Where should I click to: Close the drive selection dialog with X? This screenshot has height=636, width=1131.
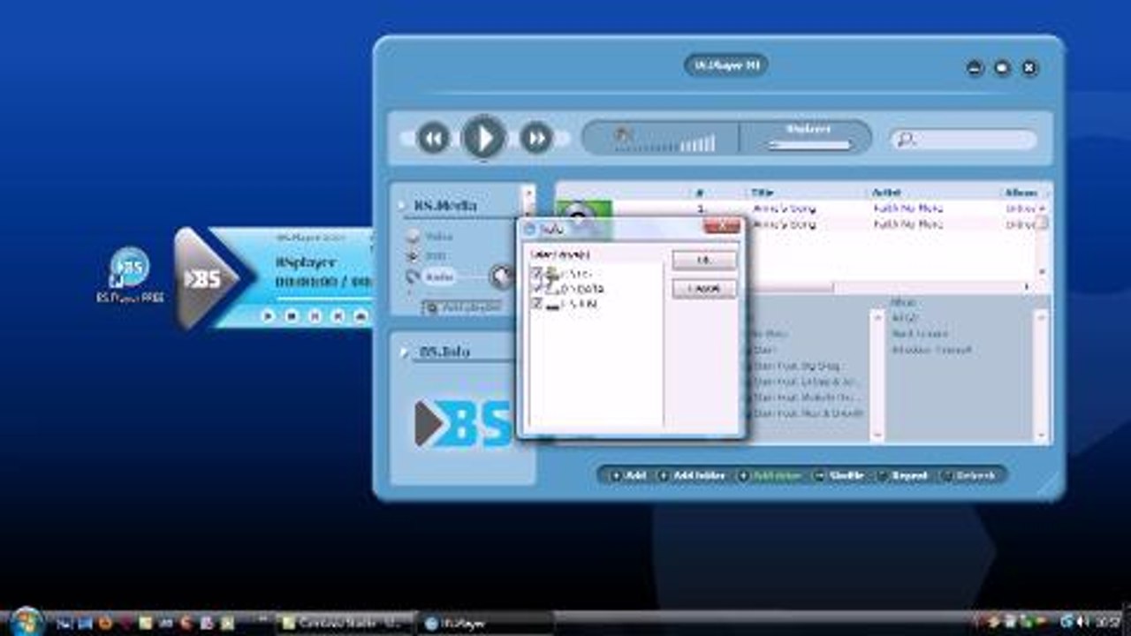pos(722,228)
